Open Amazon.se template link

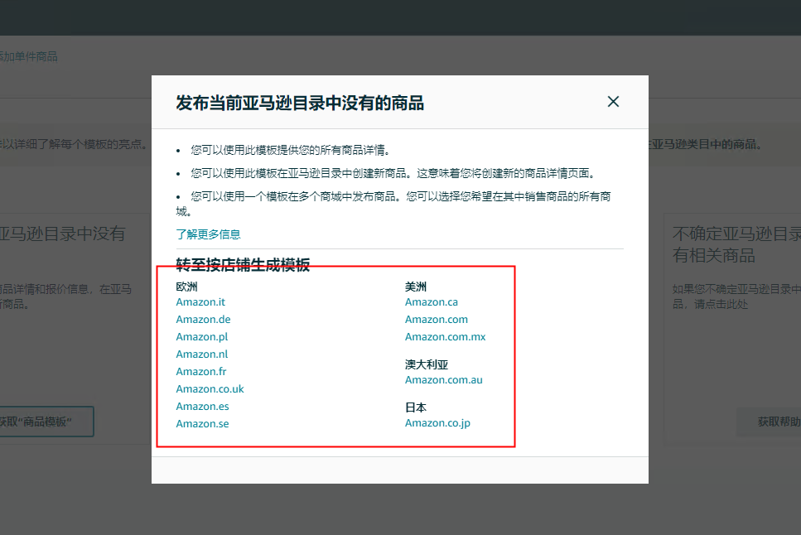202,423
